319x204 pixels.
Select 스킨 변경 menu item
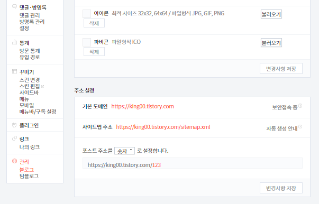[x=30, y=80]
